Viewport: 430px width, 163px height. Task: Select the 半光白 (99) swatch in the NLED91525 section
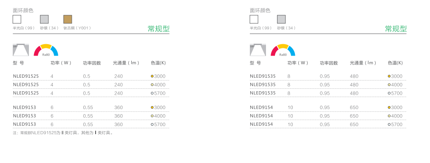pyautogui.click(x=17, y=19)
